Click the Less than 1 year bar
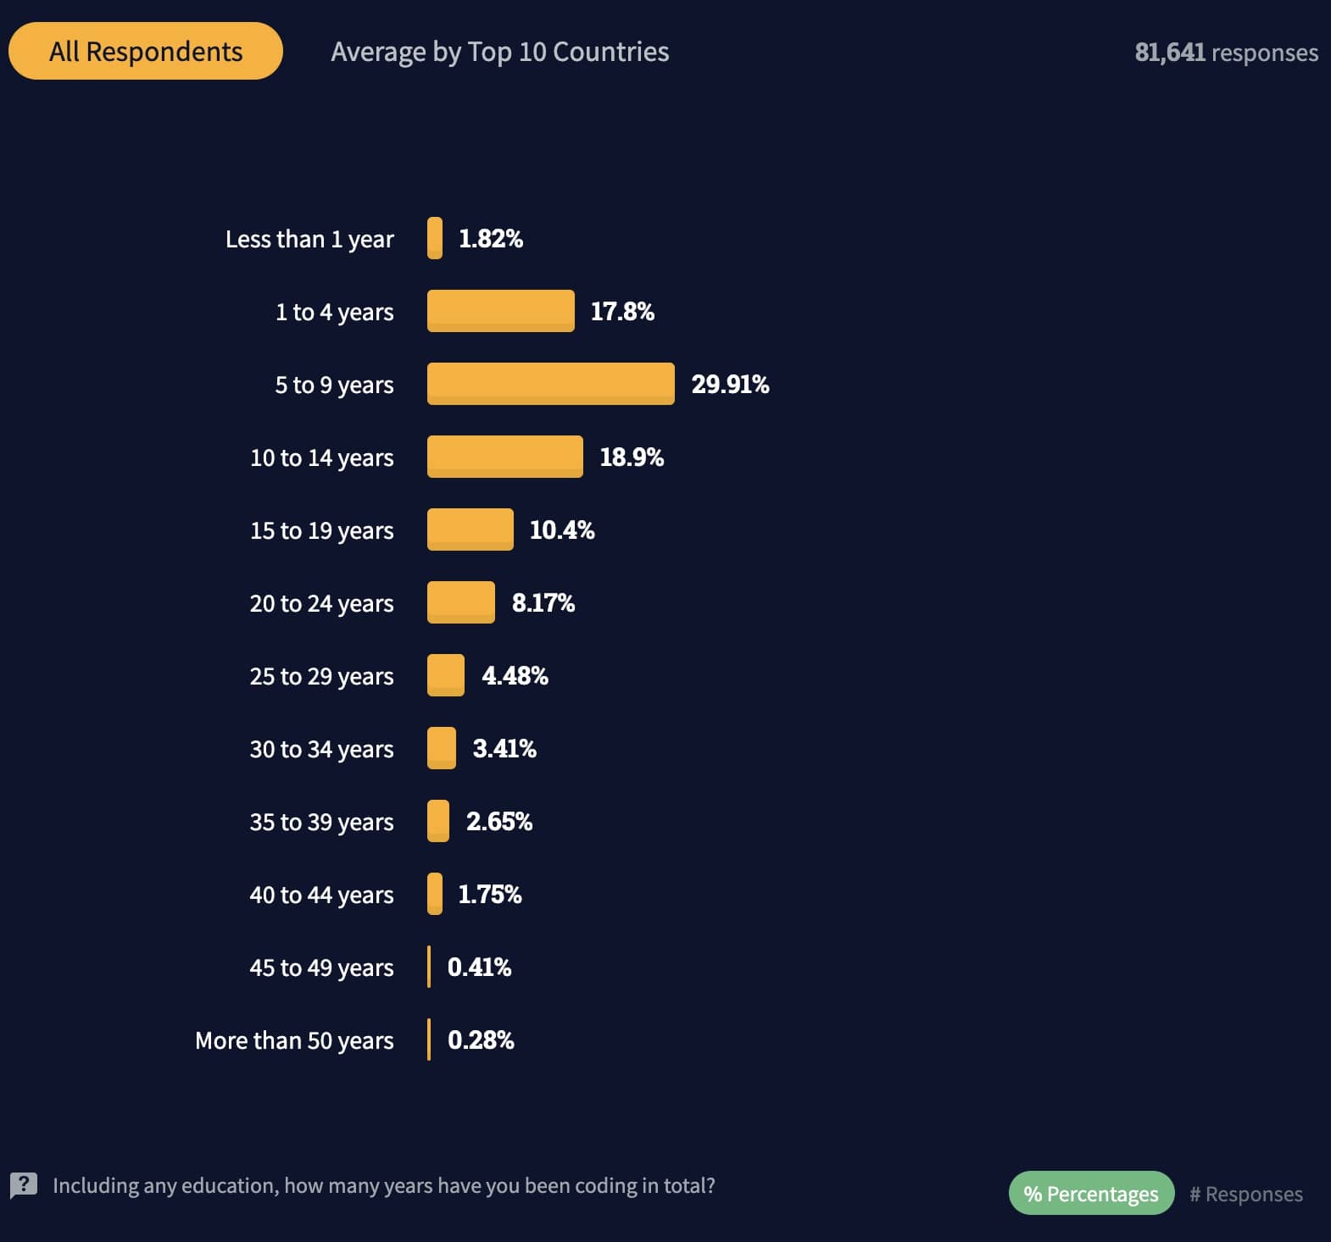The image size is (1331, 1242). coord(435,238)
